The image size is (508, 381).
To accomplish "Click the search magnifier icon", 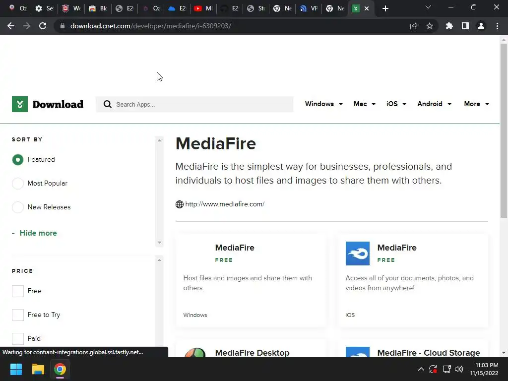I will click(x=107, y=104).
